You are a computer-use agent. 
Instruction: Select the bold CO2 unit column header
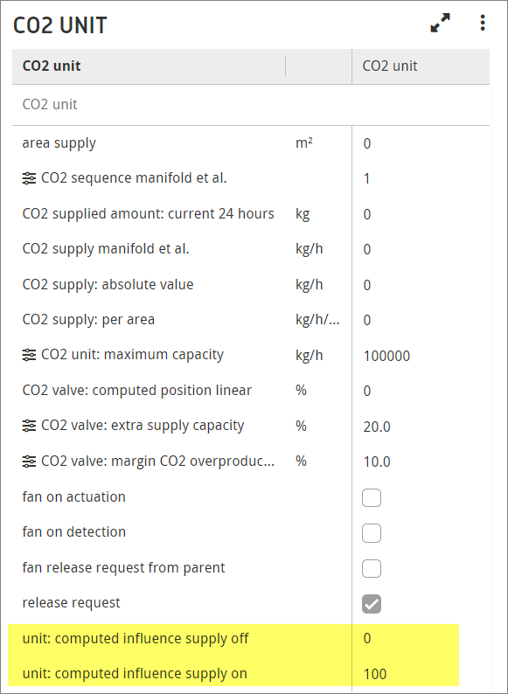click(x=52, y=66)
